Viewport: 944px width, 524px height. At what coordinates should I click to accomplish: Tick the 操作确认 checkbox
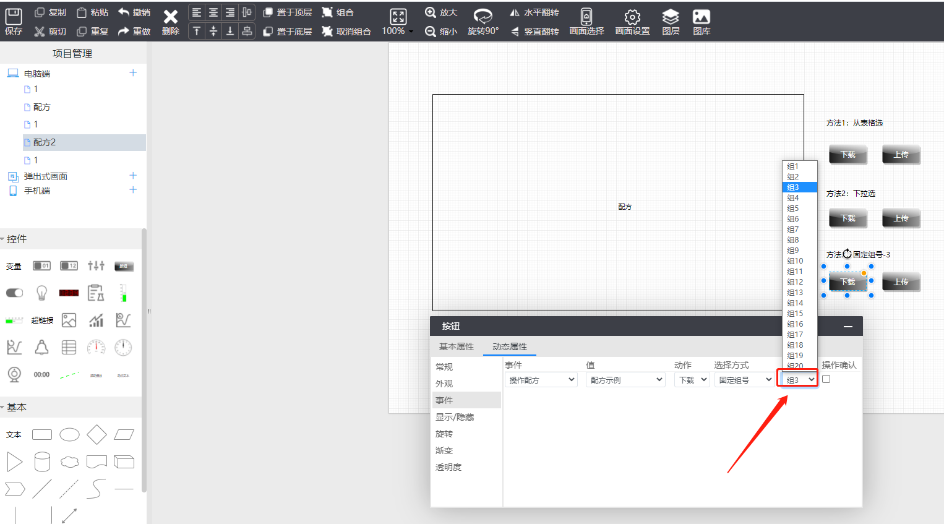tap(826, 379)
